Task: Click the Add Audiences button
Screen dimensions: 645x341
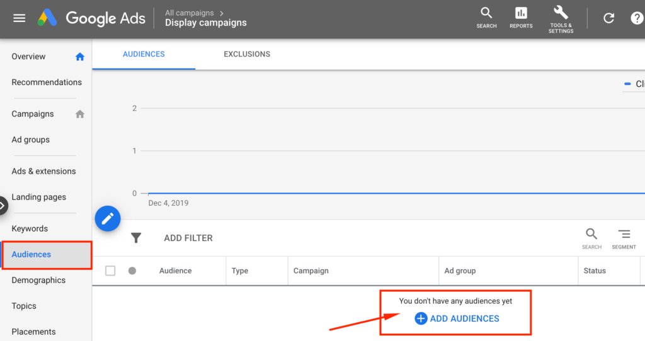Action: pos(457,318)
